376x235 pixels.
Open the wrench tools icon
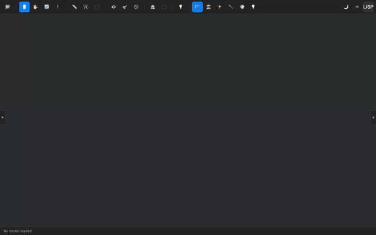click(231, 6)
